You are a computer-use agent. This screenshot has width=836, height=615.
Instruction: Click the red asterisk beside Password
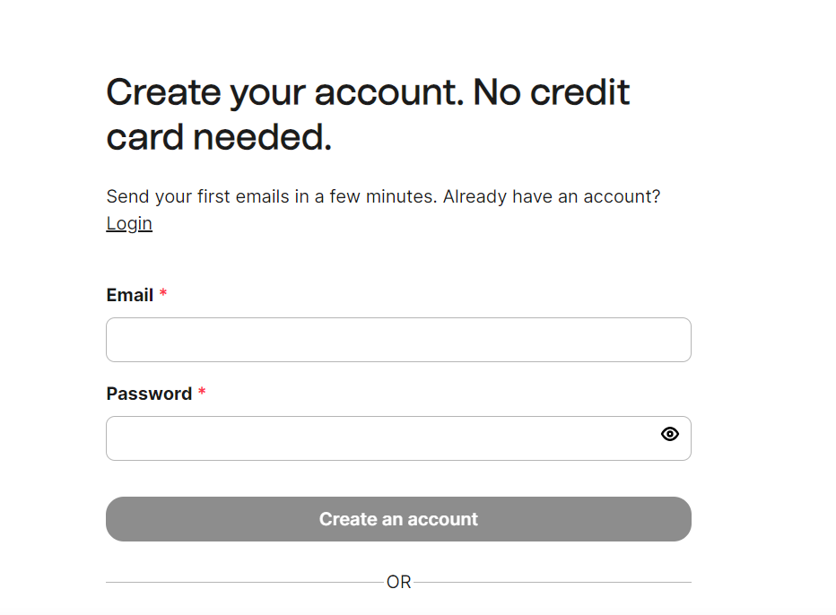[x=202, y=392]
